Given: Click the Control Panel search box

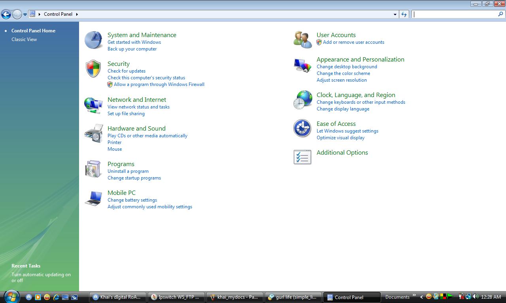Looking at the screenshot, I should point(455,14).
